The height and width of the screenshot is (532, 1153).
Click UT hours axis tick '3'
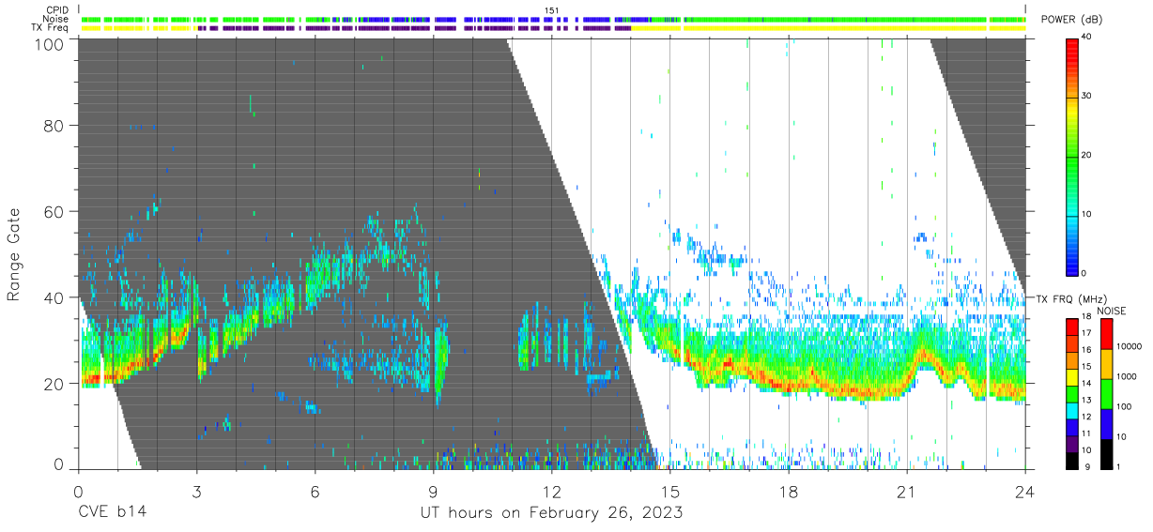click(x=196, y=492)
